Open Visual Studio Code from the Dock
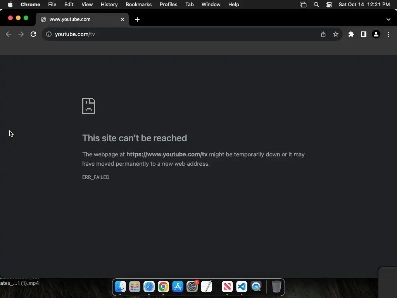The width and height of the screenshot is (397, 298). pos(242,287)
